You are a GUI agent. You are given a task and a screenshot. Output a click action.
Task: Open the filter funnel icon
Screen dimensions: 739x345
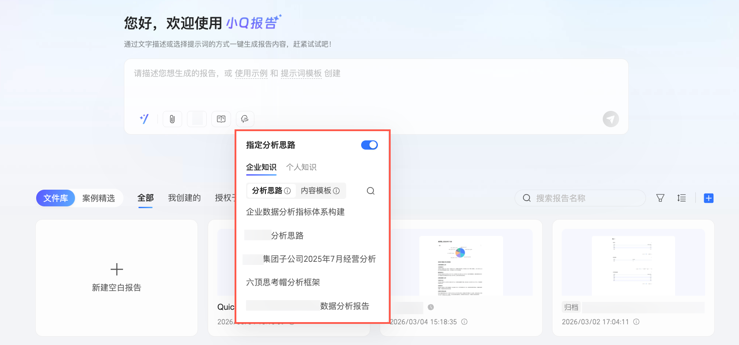point(660,198)
